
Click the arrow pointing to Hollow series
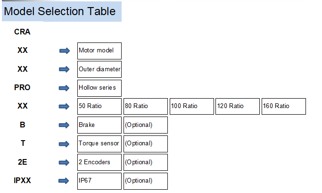click(64, 88)
